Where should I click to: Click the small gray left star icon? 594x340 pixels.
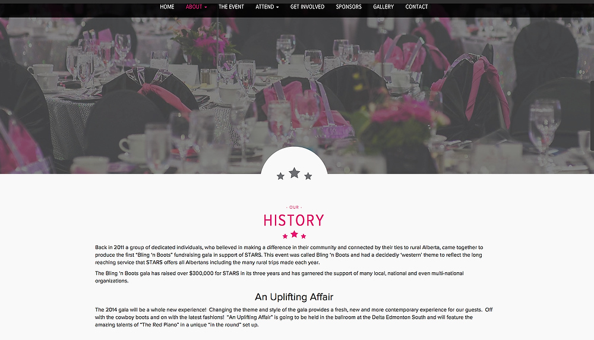280,177
